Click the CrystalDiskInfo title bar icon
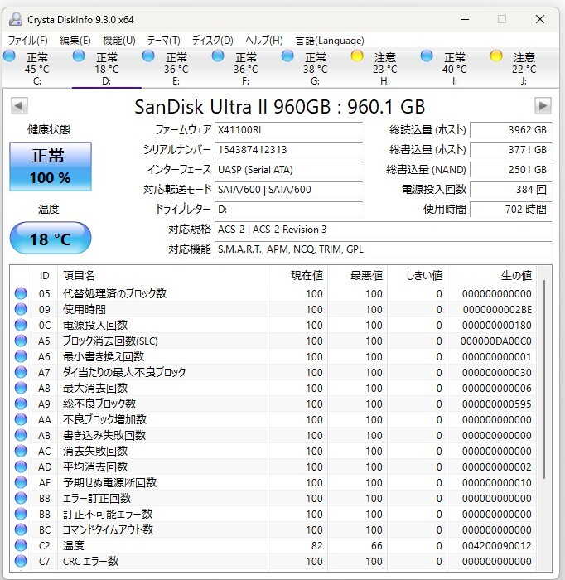Image resolution: width=565 pixels, height=580 pixels. coord(16,19)
